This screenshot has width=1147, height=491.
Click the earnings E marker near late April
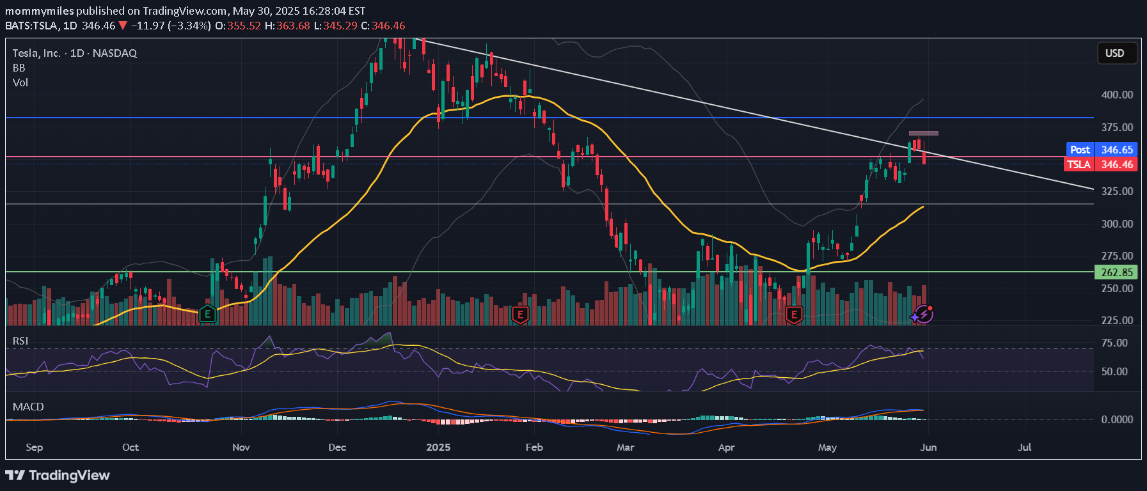tap(794, 315)
